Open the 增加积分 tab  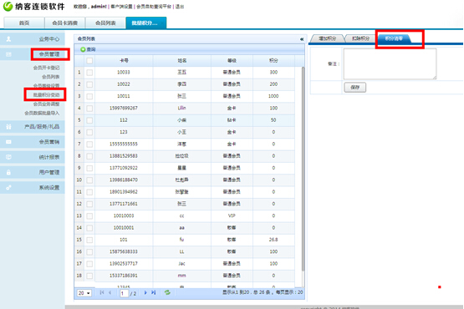(x=327, y=38)
